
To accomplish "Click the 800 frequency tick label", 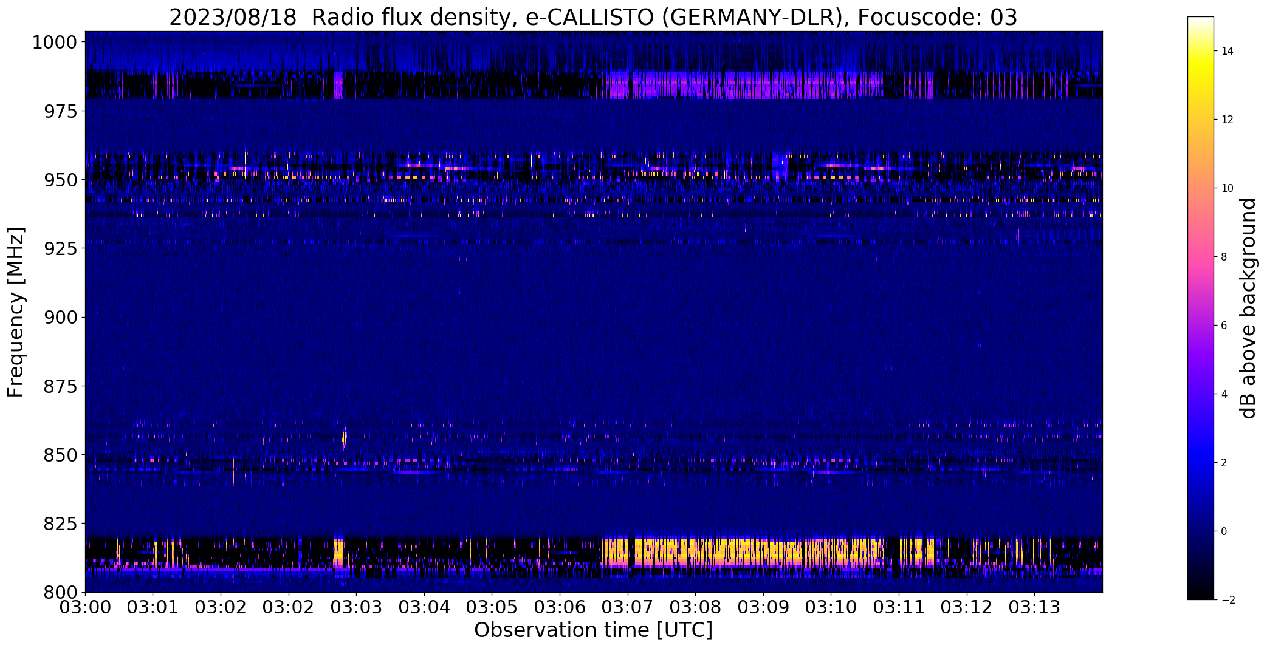I will [60, 592].
